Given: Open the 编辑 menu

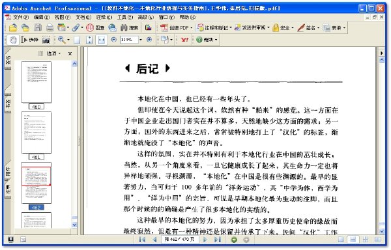Looking at the screenshot, I should pyautogui.click(x=42, y=17).
